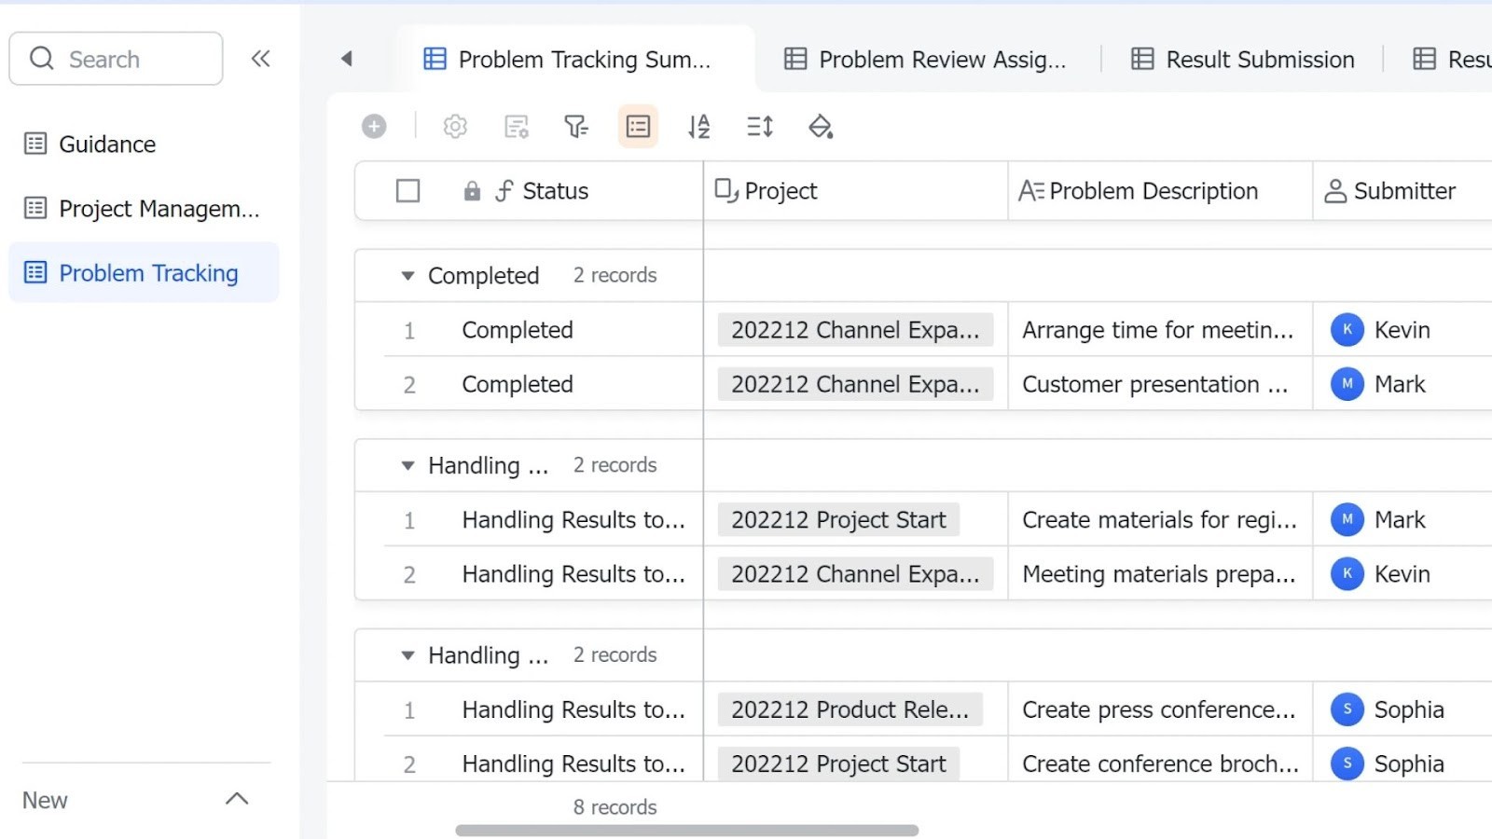The height and width of the screenshot is (839, 1492).
Task: Switch to the Result Submission tab
Action: 1242,59
